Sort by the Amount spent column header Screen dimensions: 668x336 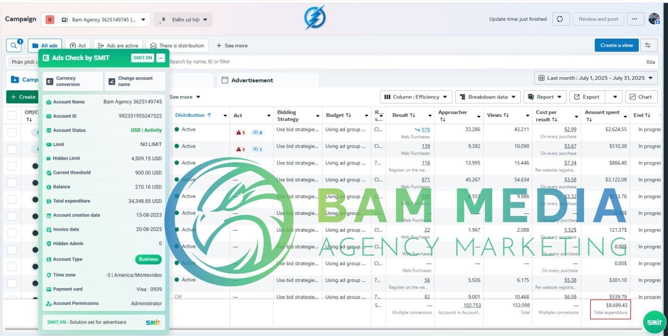click(602, 115)
